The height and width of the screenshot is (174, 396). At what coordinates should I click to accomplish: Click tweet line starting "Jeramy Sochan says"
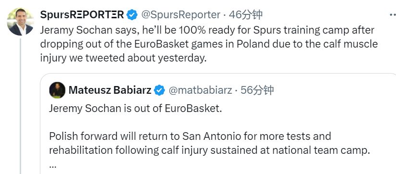click(x=207, y=30)
